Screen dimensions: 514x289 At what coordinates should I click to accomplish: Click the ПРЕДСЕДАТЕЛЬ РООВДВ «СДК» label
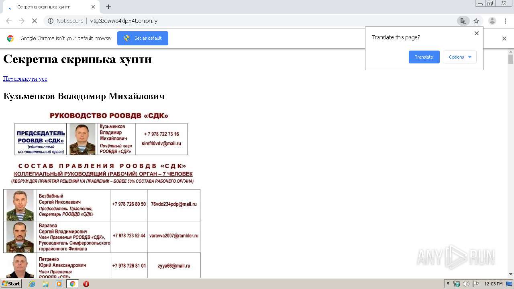tap(41, 137)
